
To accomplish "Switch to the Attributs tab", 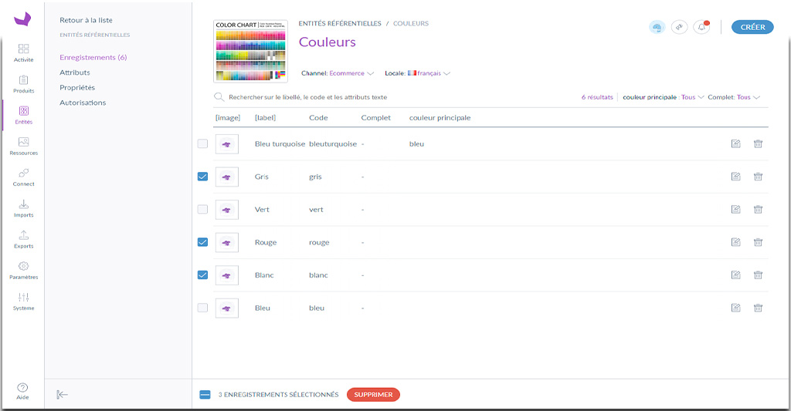I will (75, 72).
